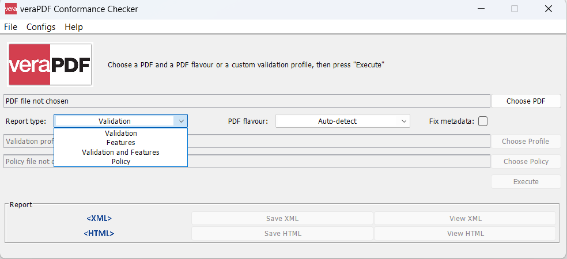Select Features in the report type list
Viewport: 567px width, 259px height.
(x=121, y=143)
